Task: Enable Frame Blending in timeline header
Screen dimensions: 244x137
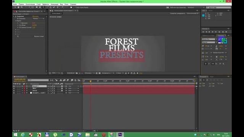Action: click(64, 80)
